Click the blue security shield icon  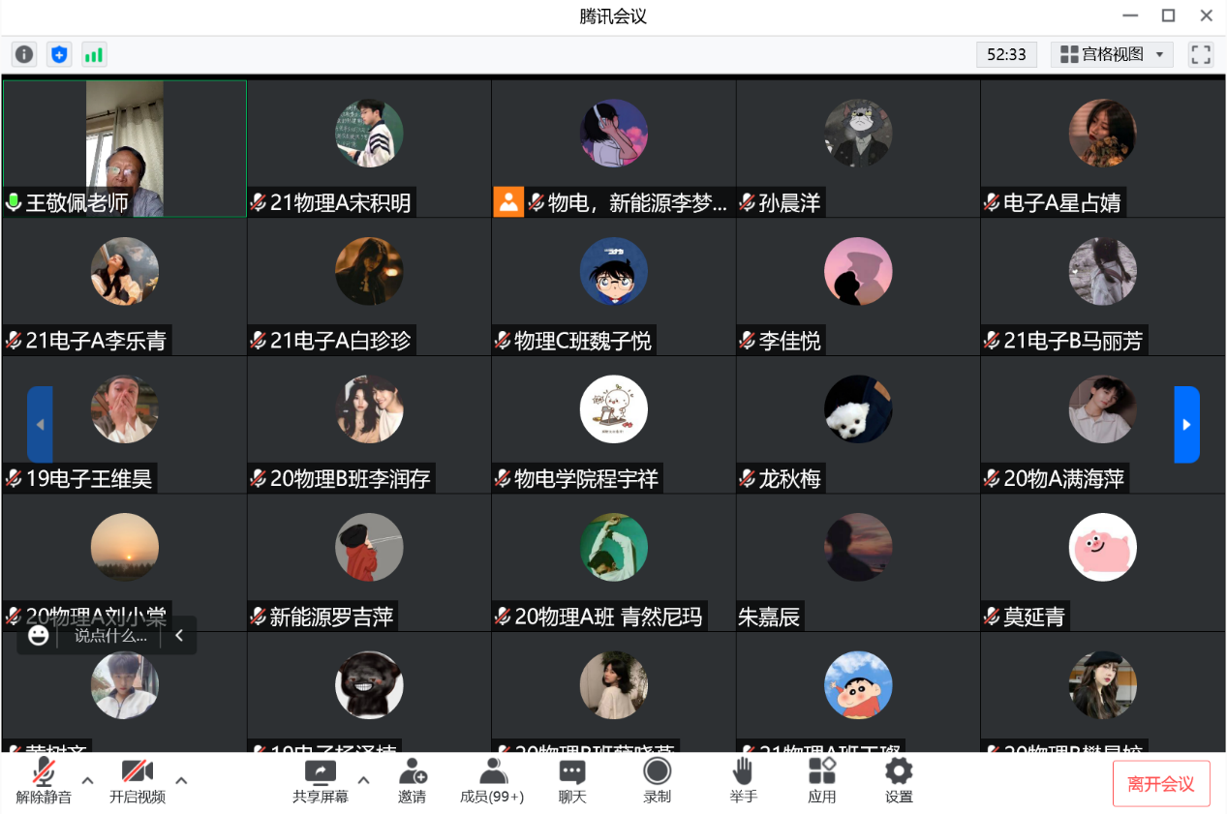click(59, 54)
